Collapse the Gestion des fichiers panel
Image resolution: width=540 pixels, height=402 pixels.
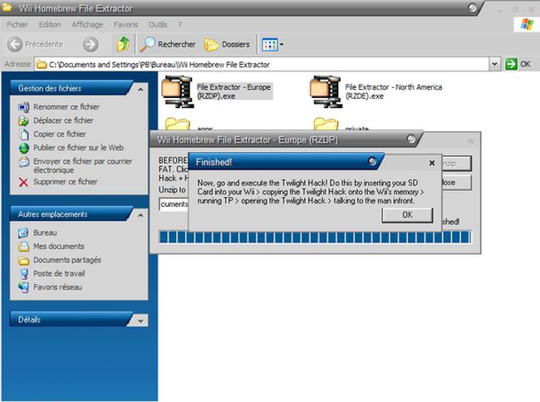point(140,90)
